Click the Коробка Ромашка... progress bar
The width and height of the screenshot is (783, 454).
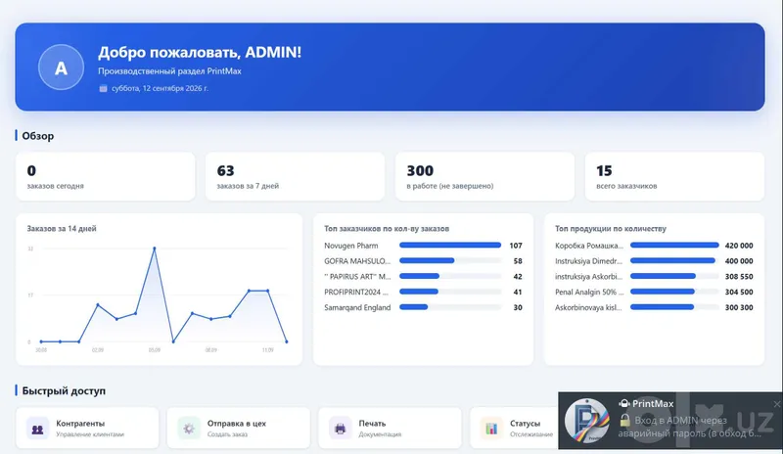click(674, 246)
